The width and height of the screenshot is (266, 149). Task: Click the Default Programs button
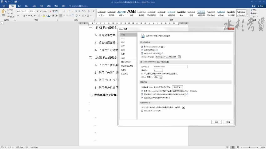point(177,87)
